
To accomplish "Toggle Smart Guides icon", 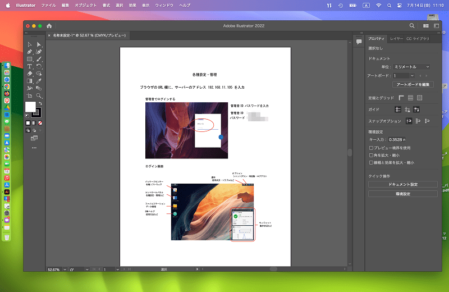I will click(x=416, y=109).
